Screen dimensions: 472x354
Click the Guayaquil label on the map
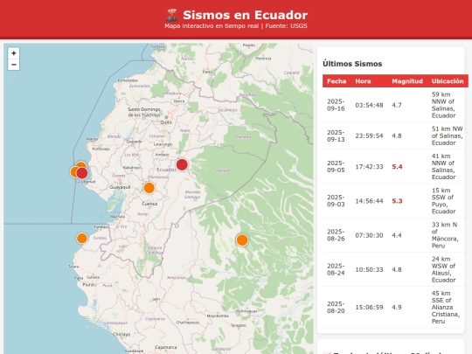point(120,187)
